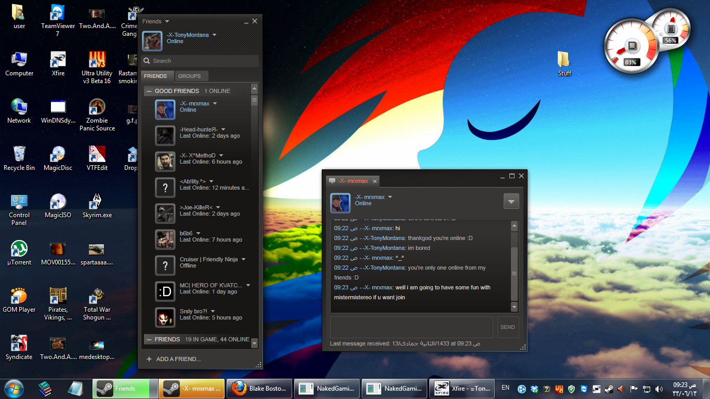This screenshot has height=399, width=710.
Task: Open the µTorrent desktop icon
Action: pyautogui.click(x=19, y=249)
